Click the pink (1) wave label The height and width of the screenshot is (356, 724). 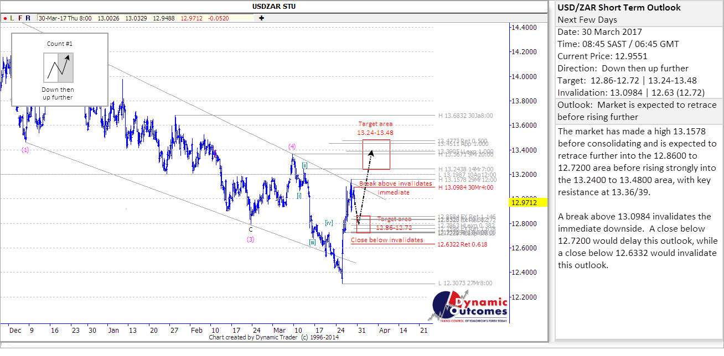click(25, 150)
